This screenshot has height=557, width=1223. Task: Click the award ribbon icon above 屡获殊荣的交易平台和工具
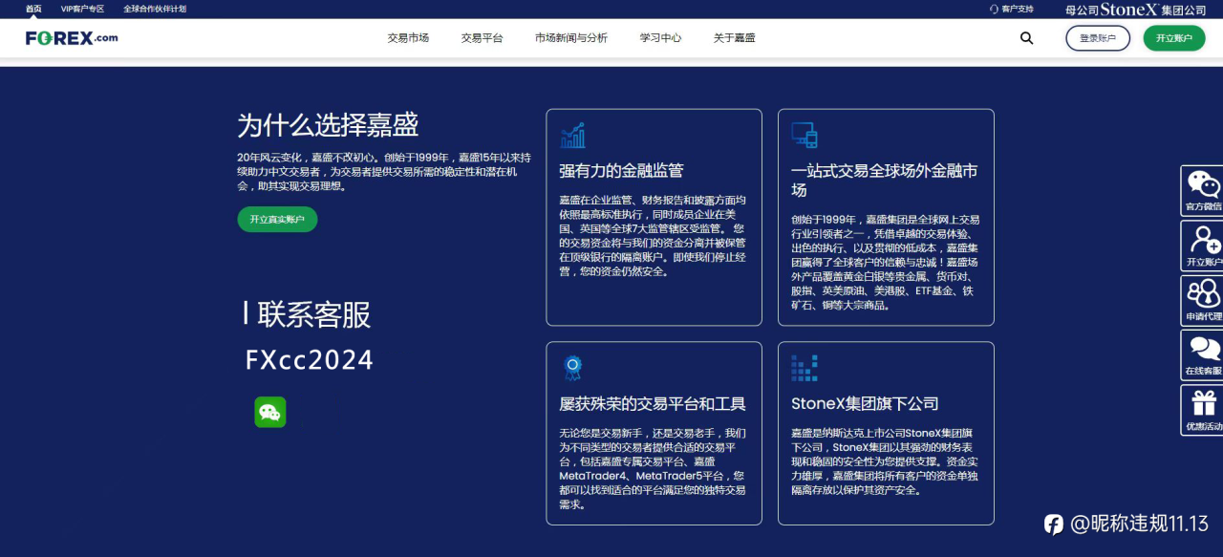(572, 368)
